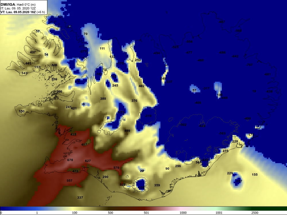
Task: Click the map value '275'
Action: coord(225,151)
